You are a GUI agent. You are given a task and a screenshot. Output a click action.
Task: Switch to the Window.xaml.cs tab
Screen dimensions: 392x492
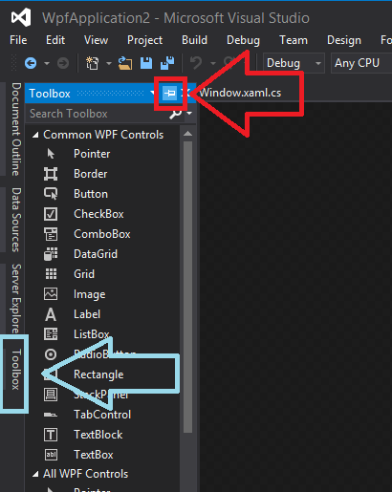tap(240, 93)
